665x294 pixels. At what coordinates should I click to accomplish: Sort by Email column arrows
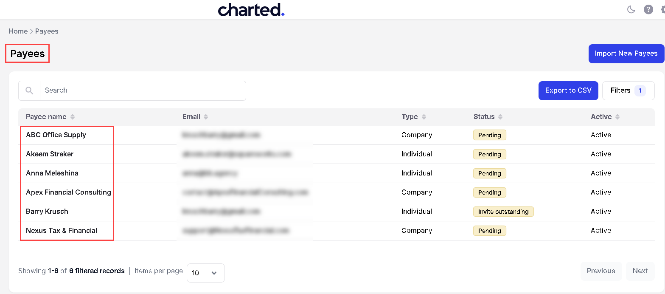pyautogui.click(x=206, y=117)
